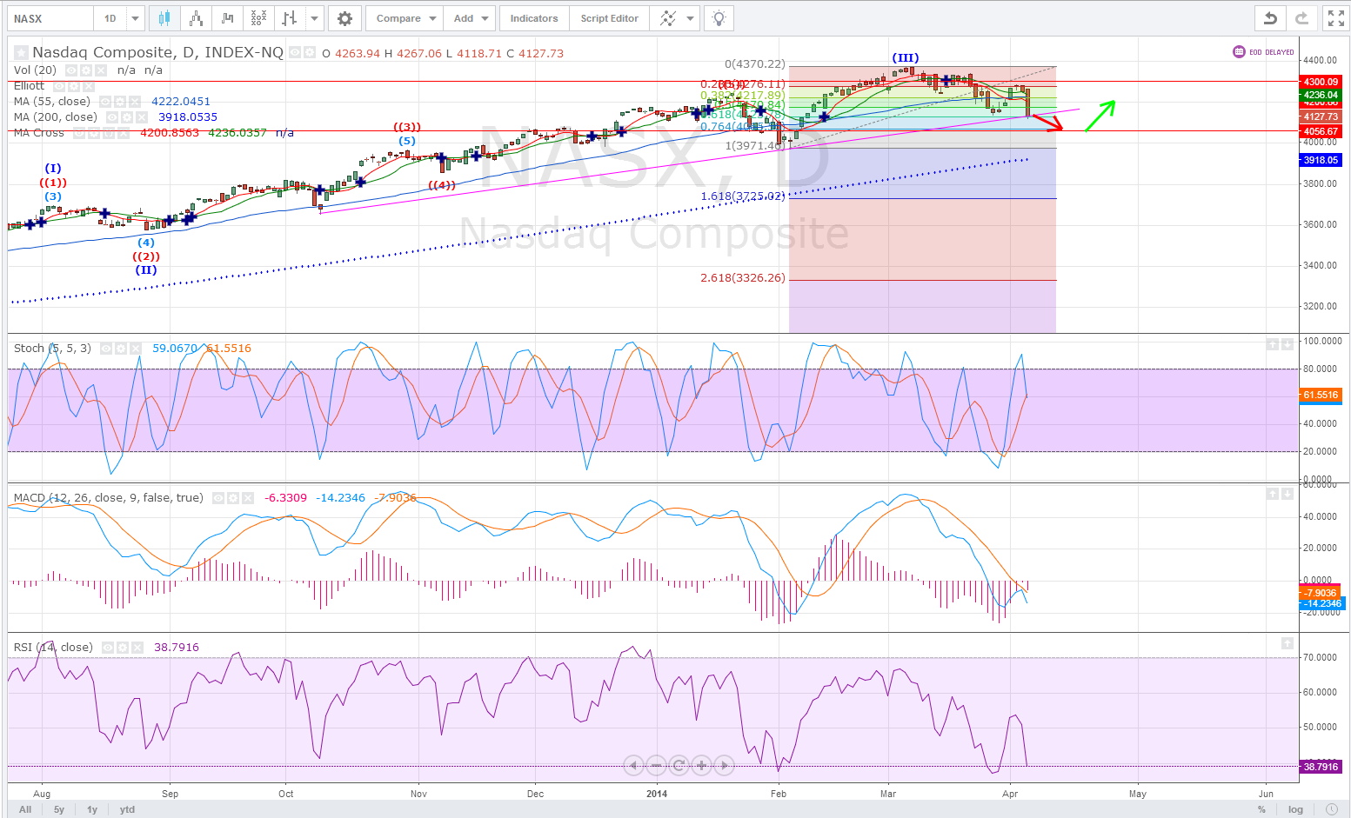Open chart properties with the toolbar gear
Screen dimensions: 1351x818
(x=344, y=18)
